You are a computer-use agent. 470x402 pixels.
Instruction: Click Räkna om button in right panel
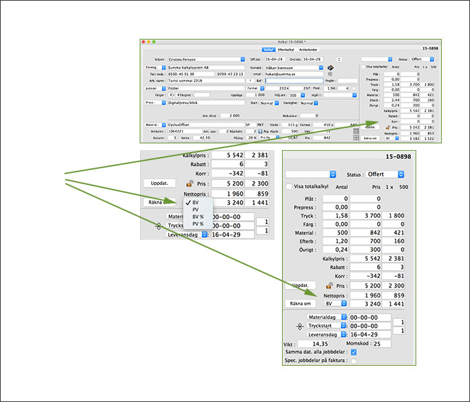(300, 304)
